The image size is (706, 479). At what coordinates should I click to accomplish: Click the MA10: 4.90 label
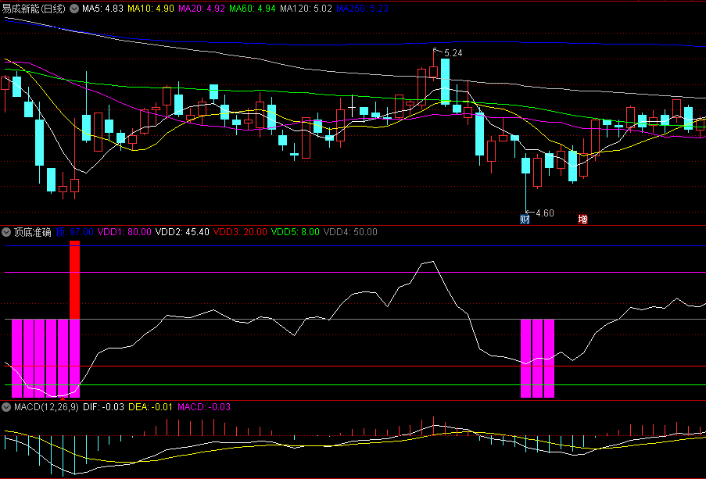[x=151, y=9]
